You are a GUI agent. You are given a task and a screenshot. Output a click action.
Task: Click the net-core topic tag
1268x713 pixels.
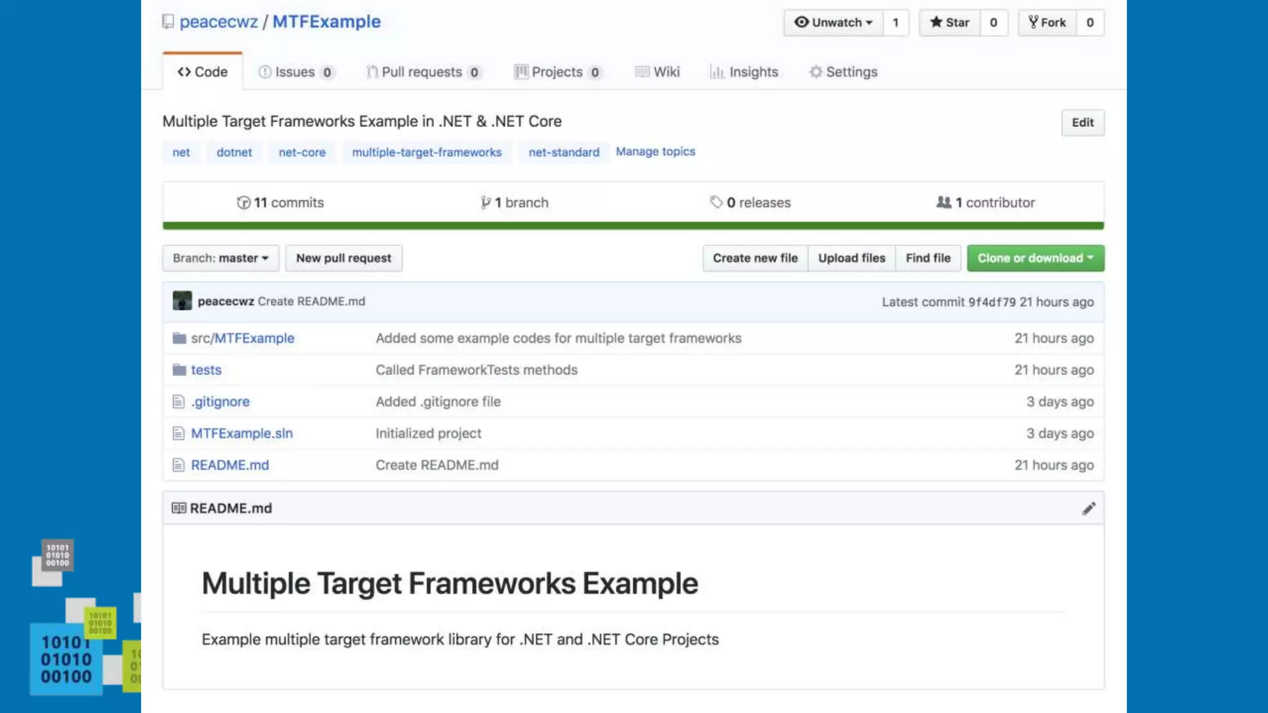[x=302, y=152]
